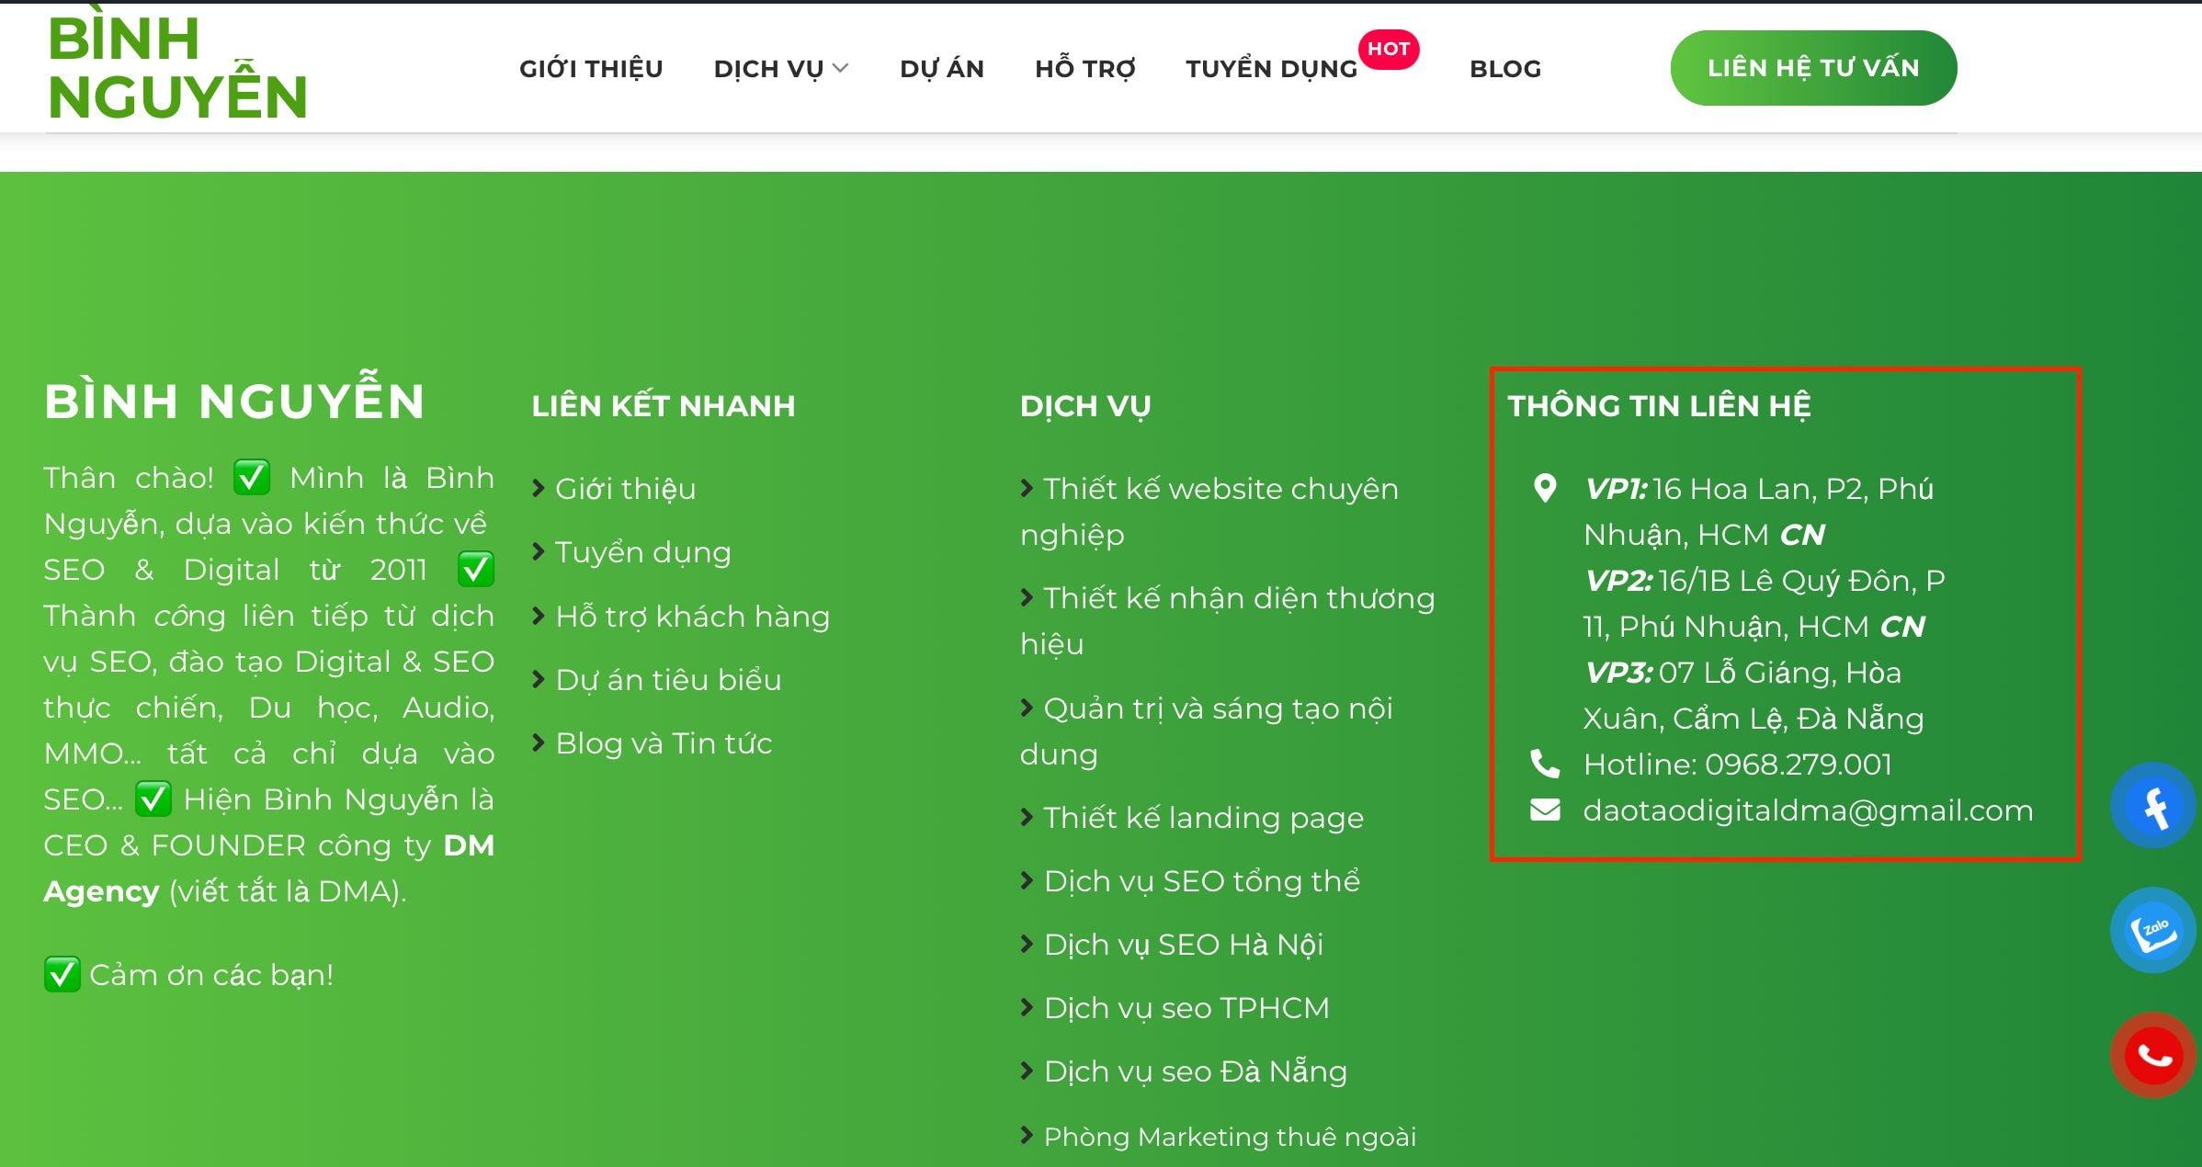This screenshot has width=2202, height=1167.
Task: Click the phone icon next to Hotline
Action: [1545, 764]
